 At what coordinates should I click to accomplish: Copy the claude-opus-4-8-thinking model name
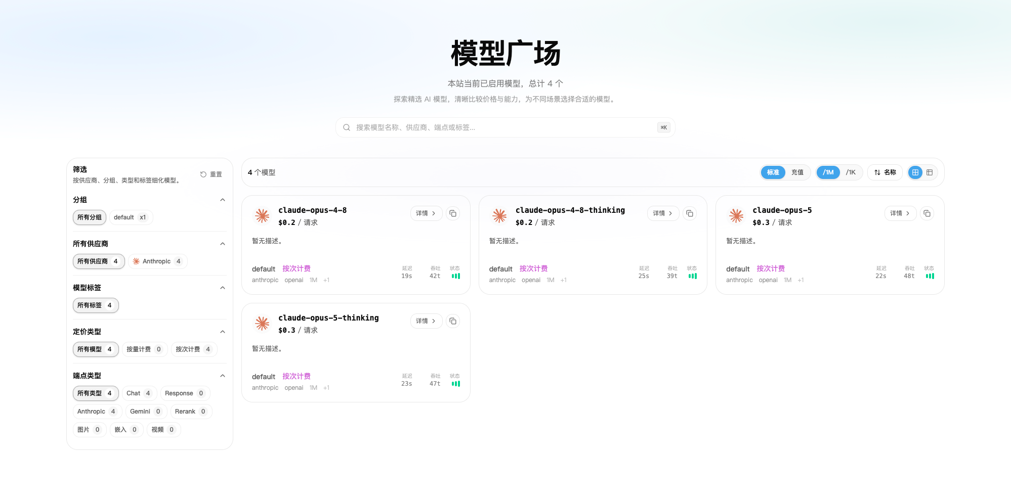(690, 213)
